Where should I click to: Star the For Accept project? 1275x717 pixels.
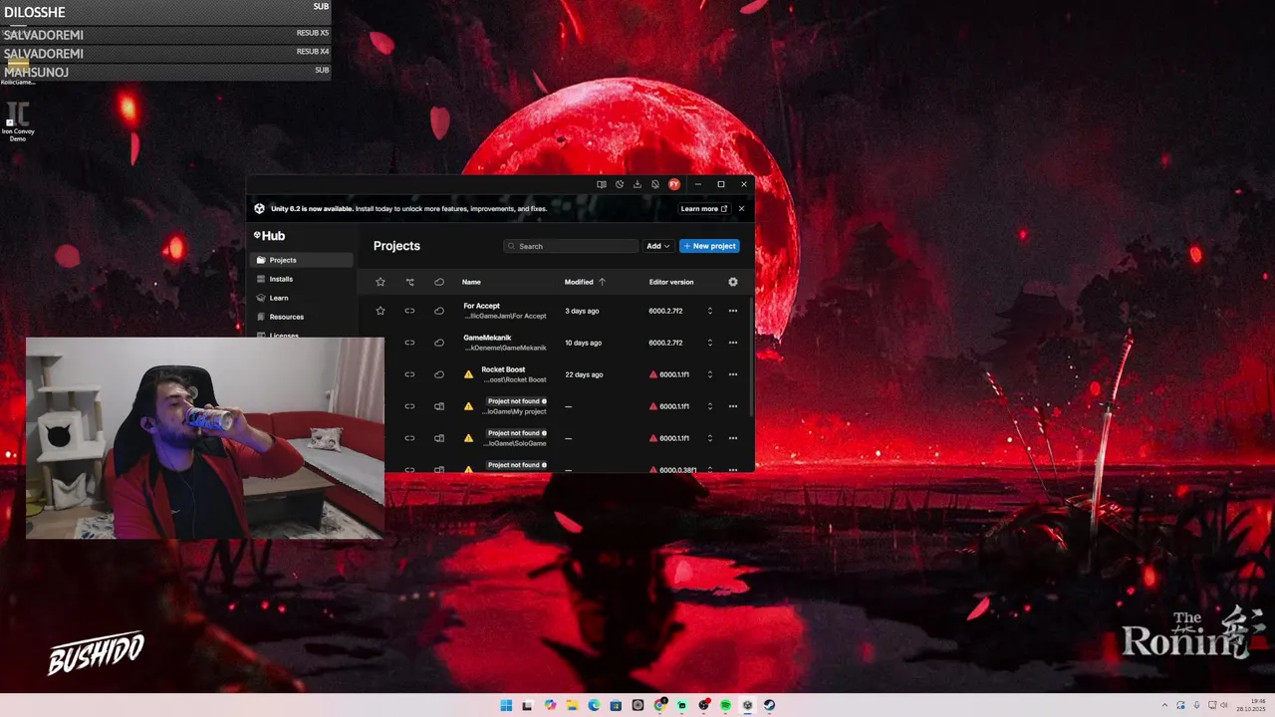(381, 311)
